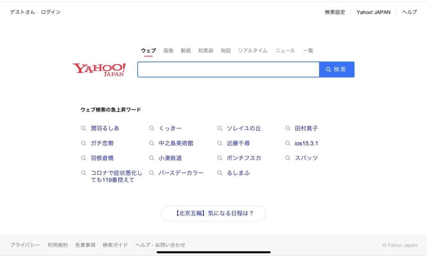The height and width of the screenshot is (256, 427).
Task: Click magnifier icon beside 潤羽るしあ
Action: 83,128
